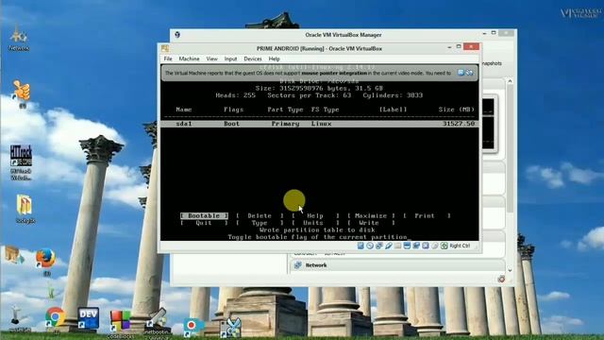Image resolution: width=604 pixels, height=340 pixels.
Task: Click the Right Ctrl host key label
Action: 460,246
